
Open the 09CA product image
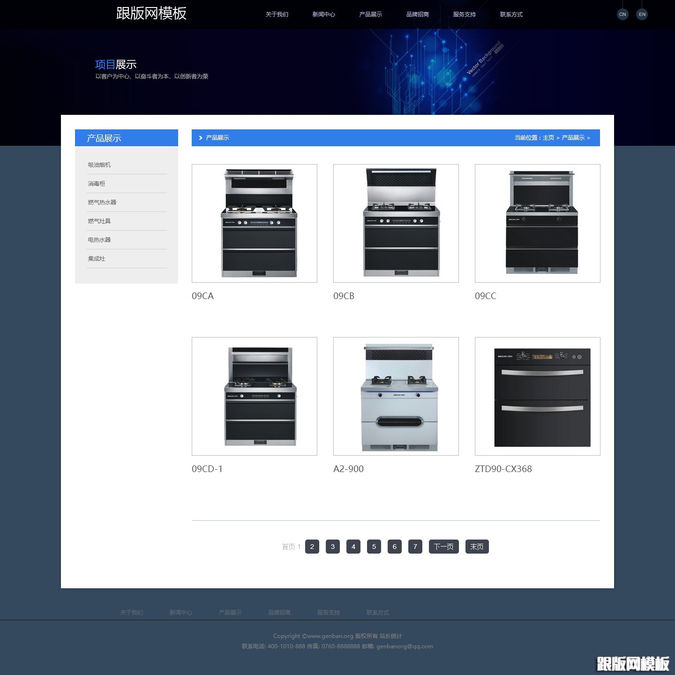255,223
